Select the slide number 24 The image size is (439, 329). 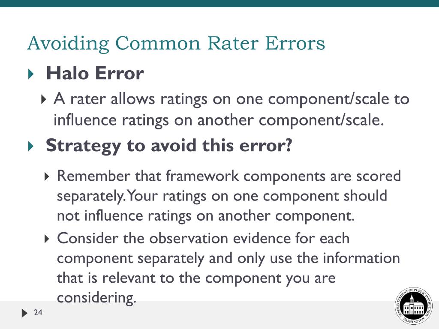tap(38, 313)
